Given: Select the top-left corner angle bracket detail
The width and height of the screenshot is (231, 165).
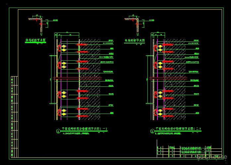Looking at the screenshot, I should [x=37, y=23].
